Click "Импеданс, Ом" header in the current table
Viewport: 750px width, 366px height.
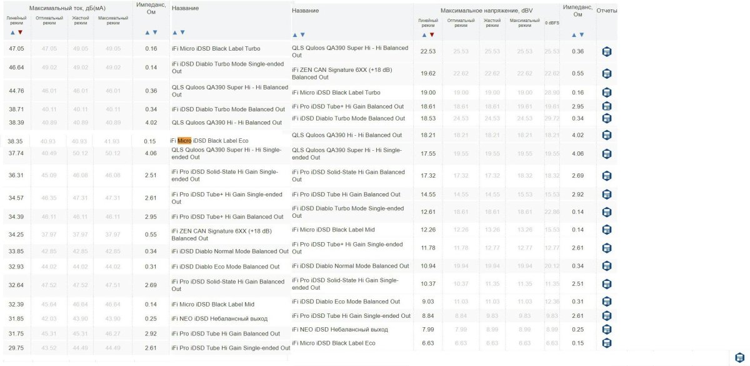pos(151,8)
